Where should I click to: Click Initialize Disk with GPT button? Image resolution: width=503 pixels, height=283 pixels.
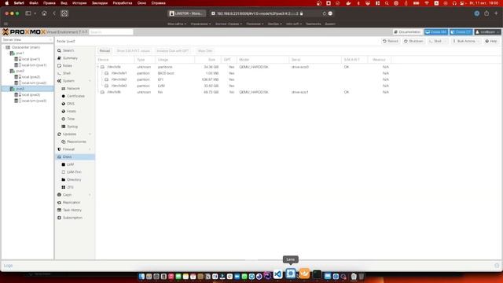click(x=173, y=51)
